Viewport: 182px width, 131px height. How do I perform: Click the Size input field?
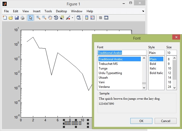(x=172, y=53)
